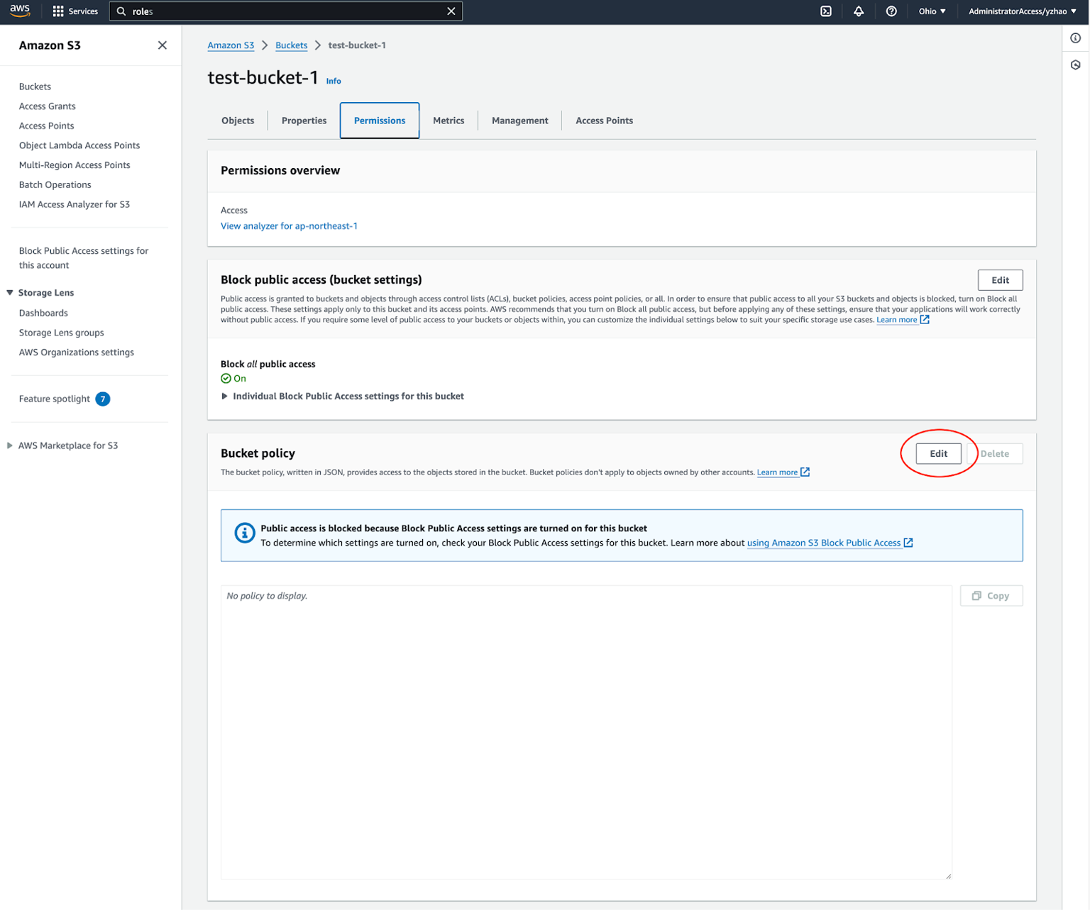Open IAM Access Analyzer for S3
1090x910 pixels.
[x=75, y=204]
